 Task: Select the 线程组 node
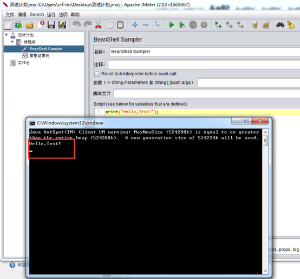(29, 42)
